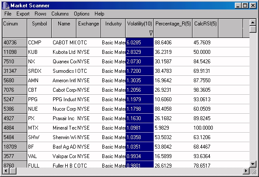Click Percentage_R value 53.8042
Image resolution: width=259 pixels, height=177 pixels.
pyautogui.click(x=173, y=147)
